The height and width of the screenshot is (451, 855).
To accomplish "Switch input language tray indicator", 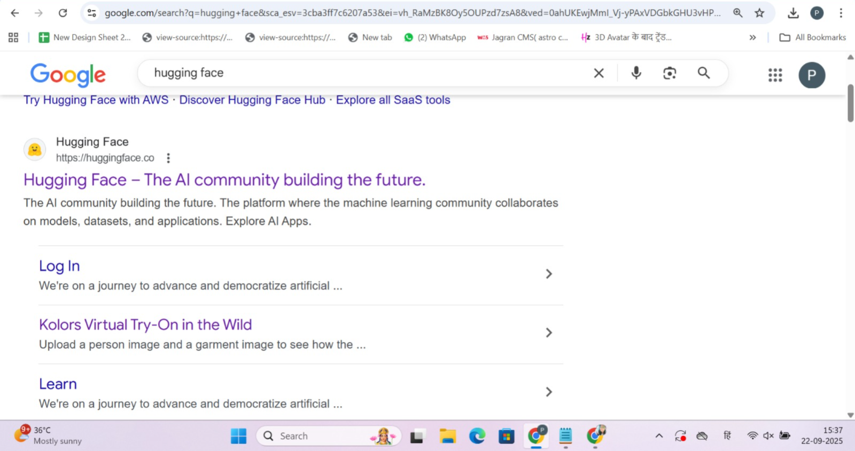I will [727, 436].
